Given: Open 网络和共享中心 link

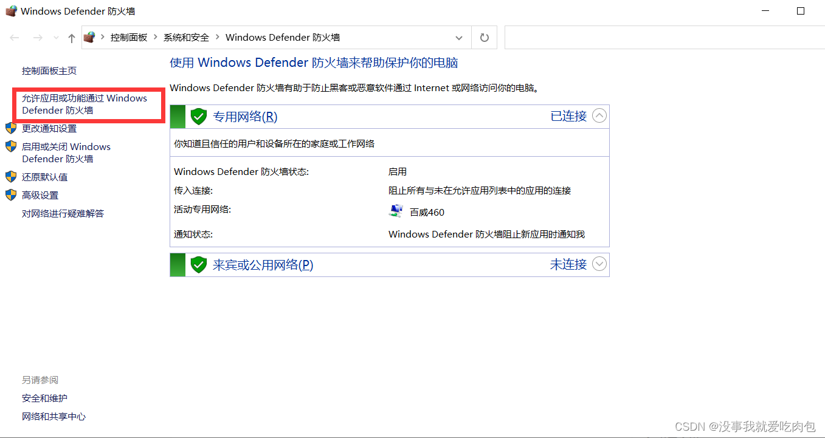Looking at the screenshot, I should [x=54, y=416].
